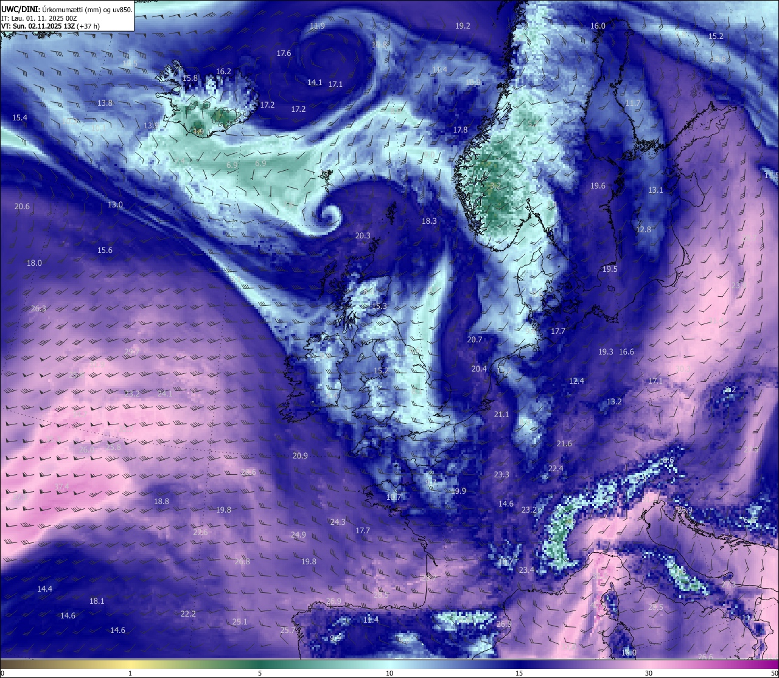Click the '15.4' map value
This screenshot has height=678, width=779.
19,117
